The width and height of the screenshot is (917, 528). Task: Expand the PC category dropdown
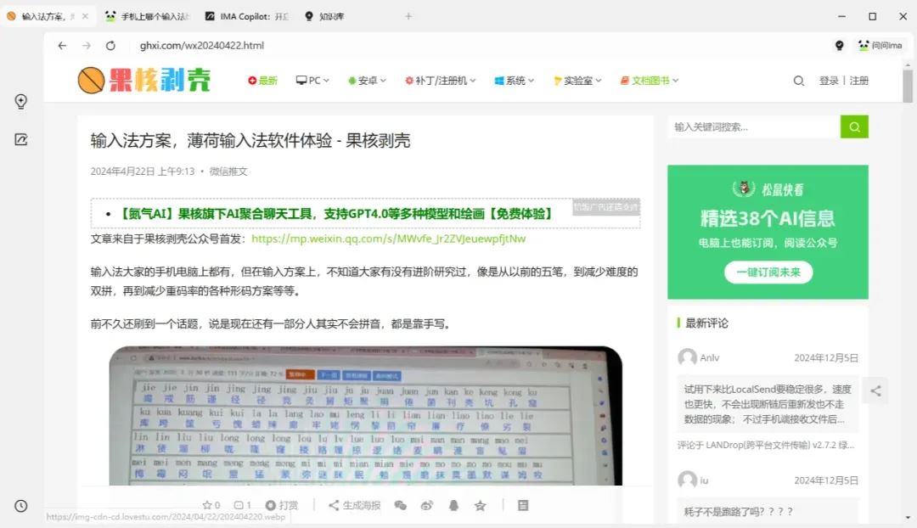[x=312, y=79]
